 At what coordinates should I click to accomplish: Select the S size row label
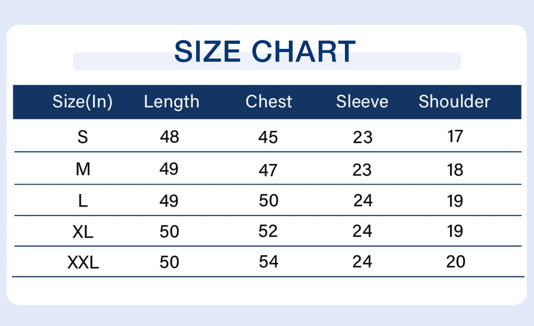pos(82,137)
